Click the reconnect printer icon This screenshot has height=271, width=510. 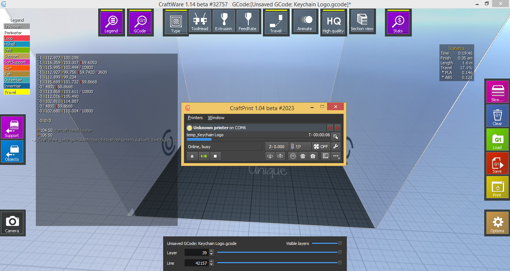(330, 128)
